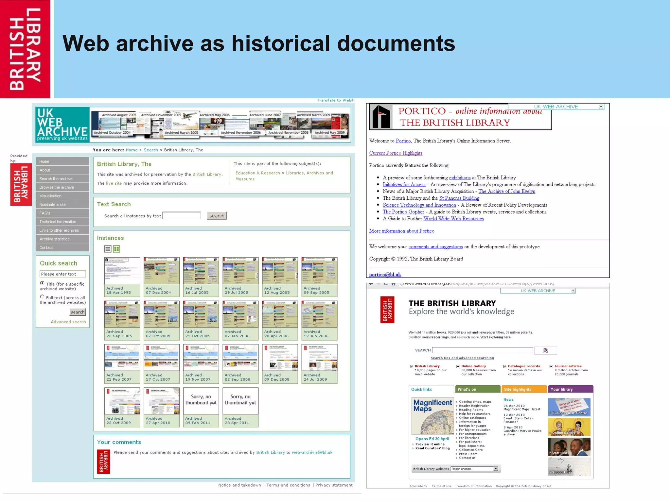Open Education & Research subject link
This screenshot has width=670, height=502.
point(258,173)
